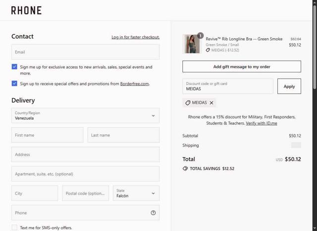Click the discount tag icon under product name

click(208, 50)
